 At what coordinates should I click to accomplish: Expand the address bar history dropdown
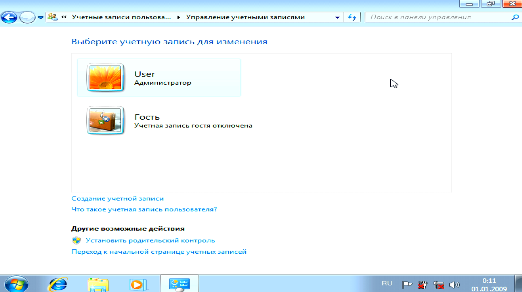coord(337,17)
